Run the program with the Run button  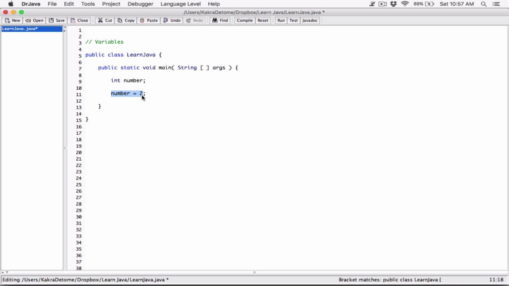(281, 20)
